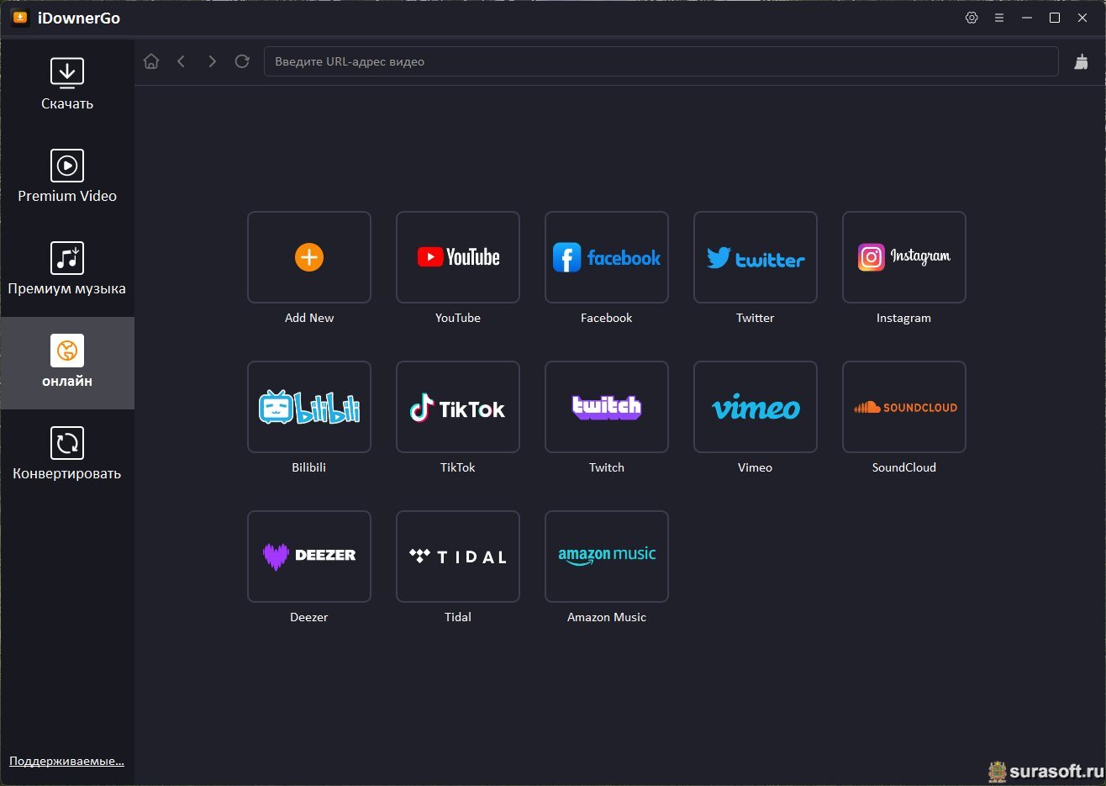This screenshot has width=1106, height=786.
Task: Go back with the left arrow
Action: 181,61
